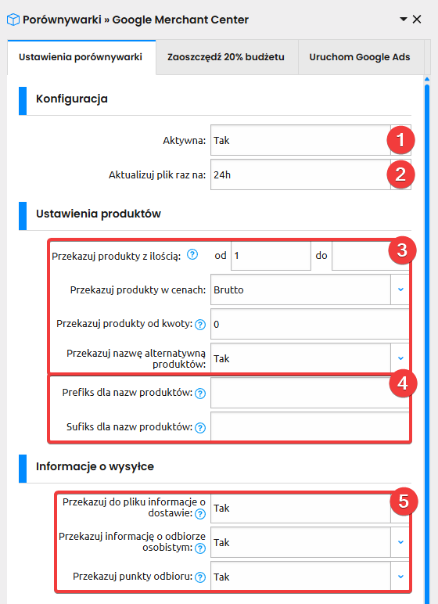Image resolution: width=438 pixels, height=604 pixels.
Task: Open the Przekazuj punkty odbioru dropdown
Action: point(400,577)
